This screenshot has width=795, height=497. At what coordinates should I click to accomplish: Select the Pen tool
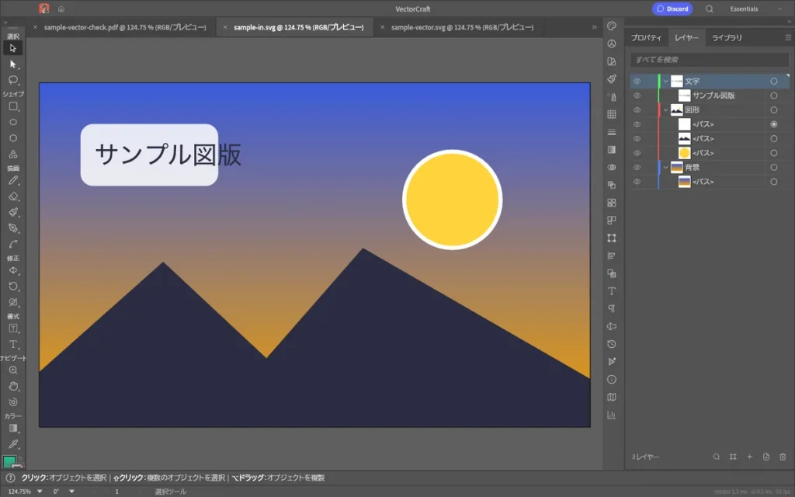[12, 228]
